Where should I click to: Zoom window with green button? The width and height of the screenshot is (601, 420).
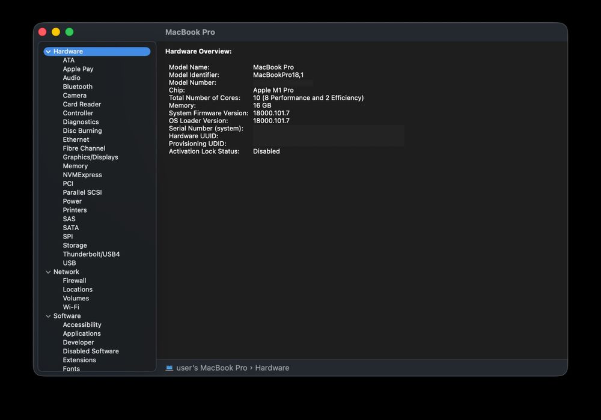point(69,32)
